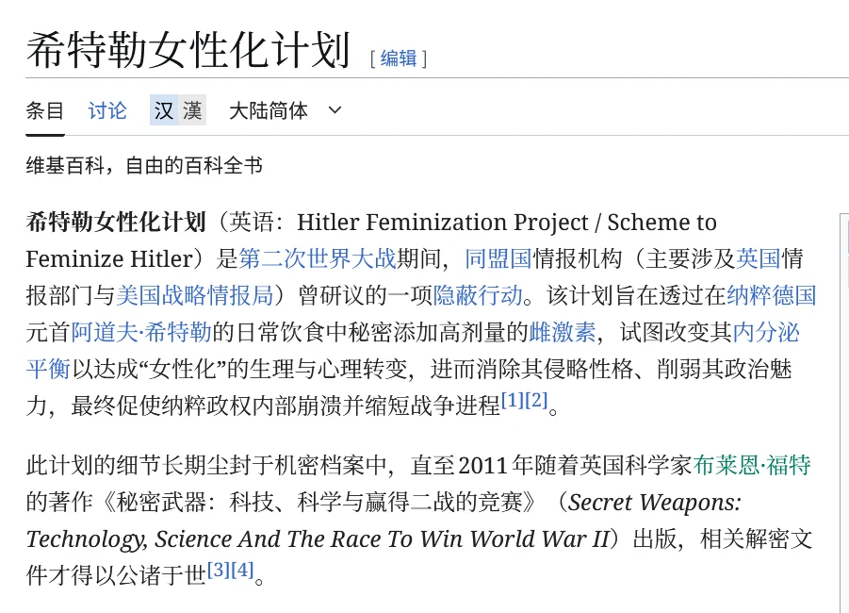Click the 编辑 edit link beside title
849x613 pixels.
pos(398,58)
